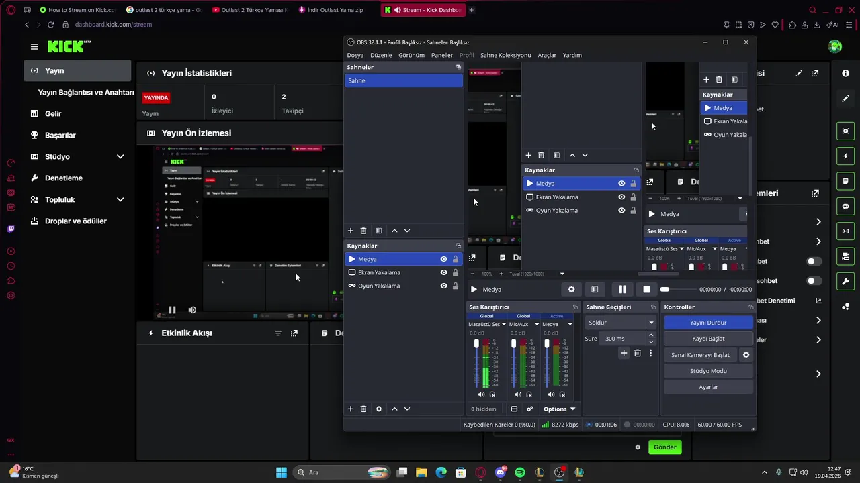
Task: Open Araçlar menu in OBS
Action: (x=547, y=55)
